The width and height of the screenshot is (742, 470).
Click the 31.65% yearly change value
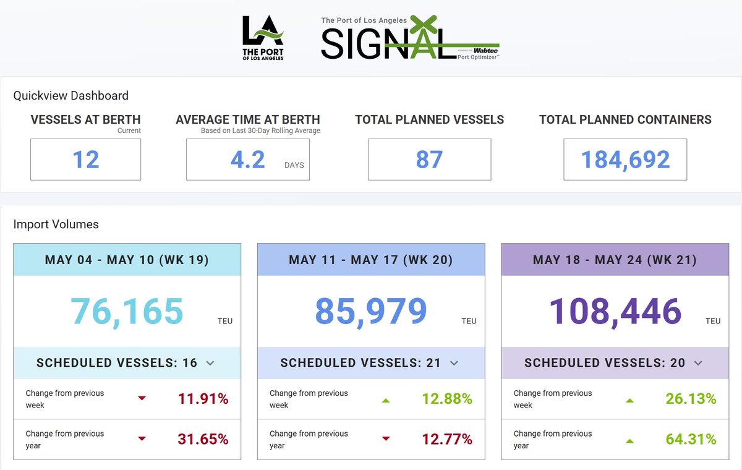(203, 439)
